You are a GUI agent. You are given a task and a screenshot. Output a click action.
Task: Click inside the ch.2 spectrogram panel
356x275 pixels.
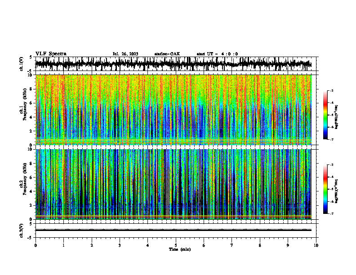point(174,184)
